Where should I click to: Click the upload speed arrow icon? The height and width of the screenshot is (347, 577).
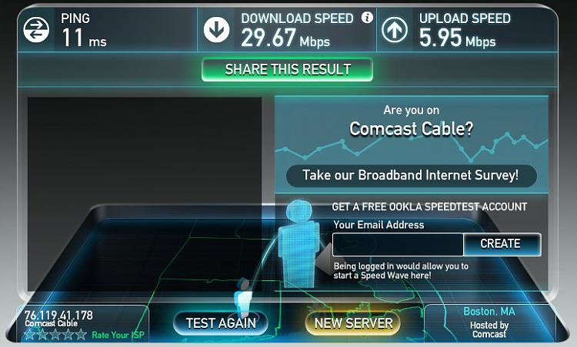395,30
